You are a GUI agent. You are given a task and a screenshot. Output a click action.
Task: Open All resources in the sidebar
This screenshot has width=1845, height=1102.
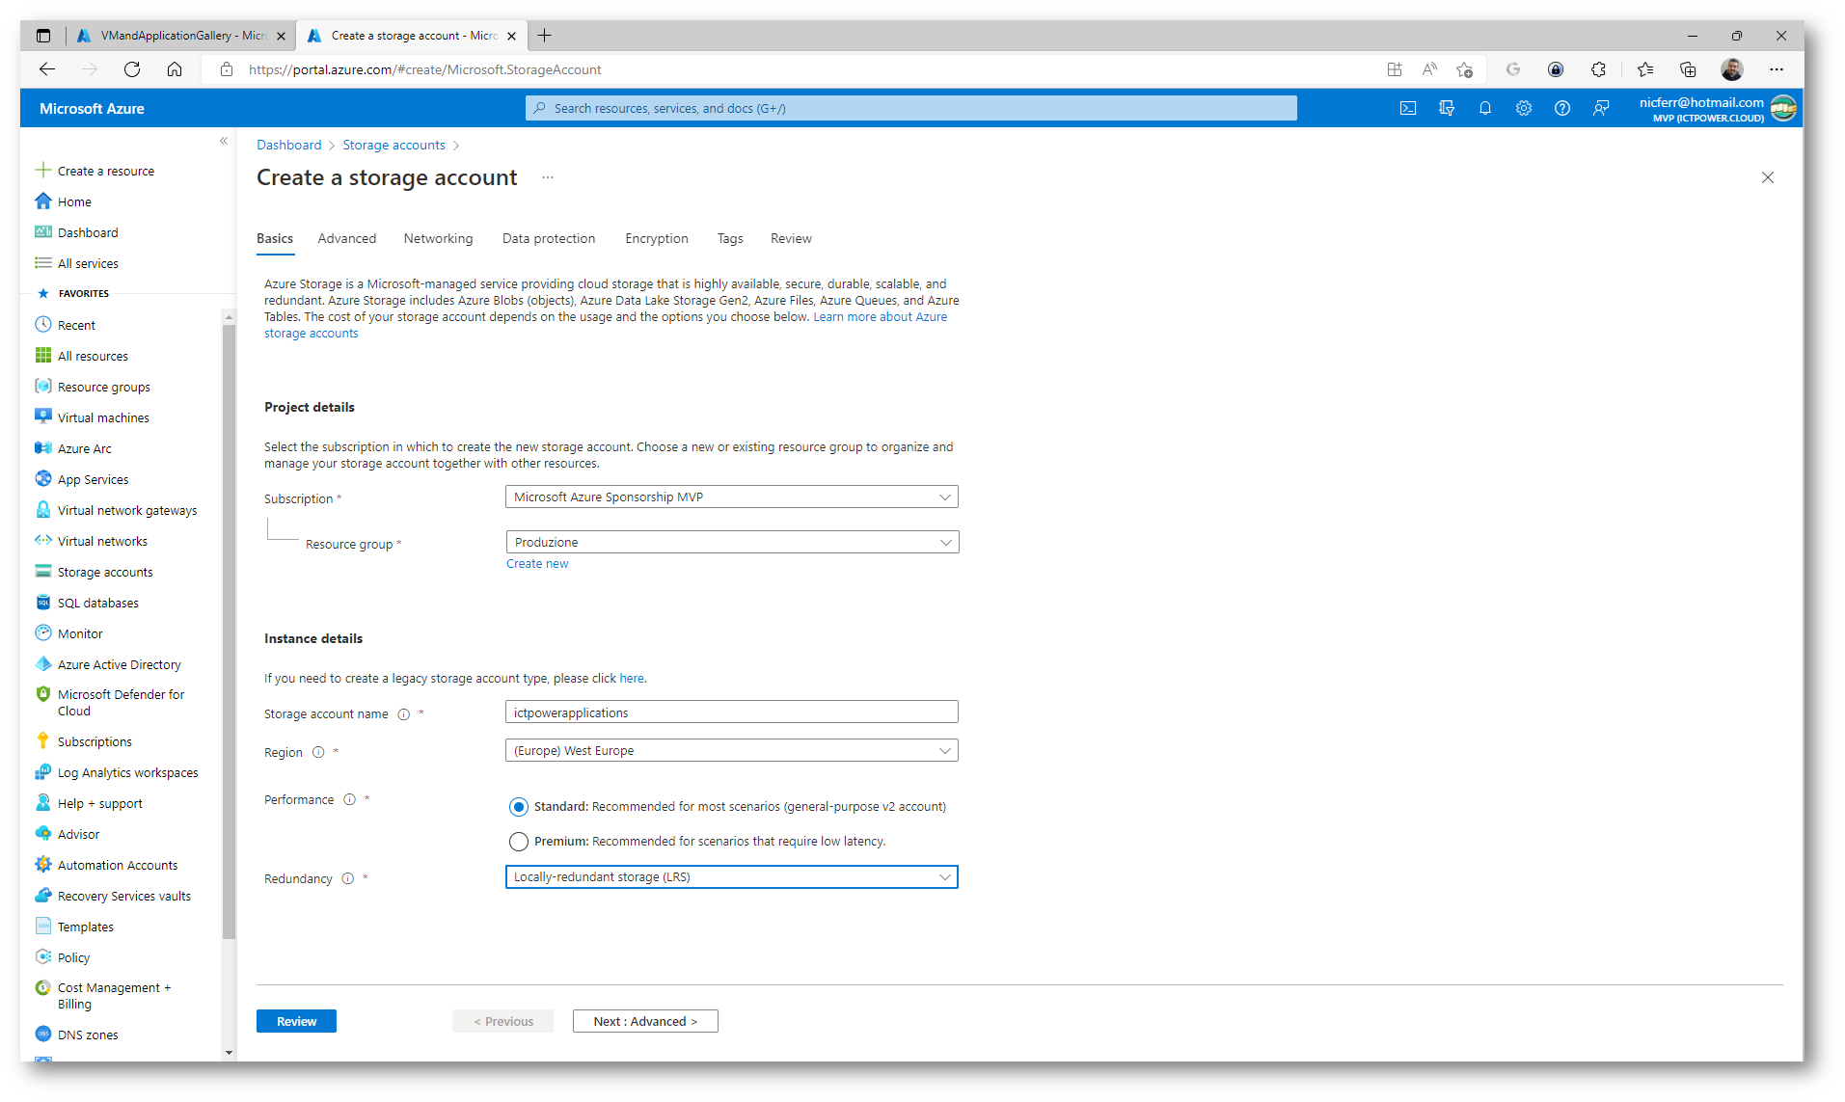93,356
